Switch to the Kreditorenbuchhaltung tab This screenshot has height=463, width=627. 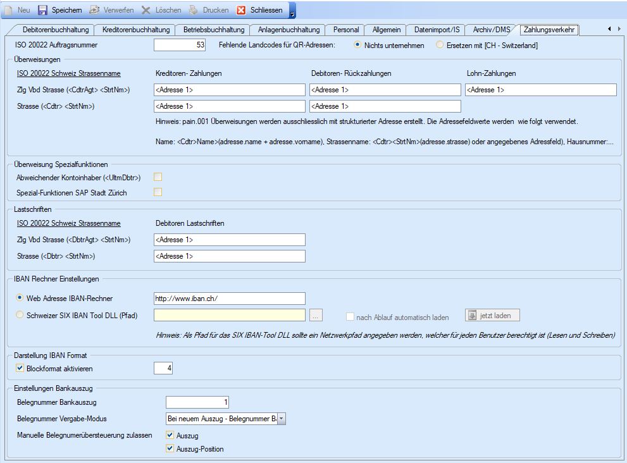pyautogui.click(x=136, y=30)
